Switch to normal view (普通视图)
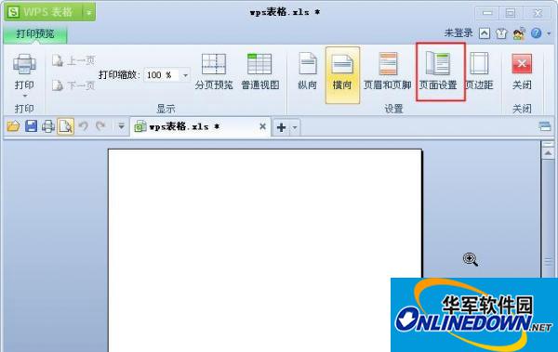 click(259, 72)
